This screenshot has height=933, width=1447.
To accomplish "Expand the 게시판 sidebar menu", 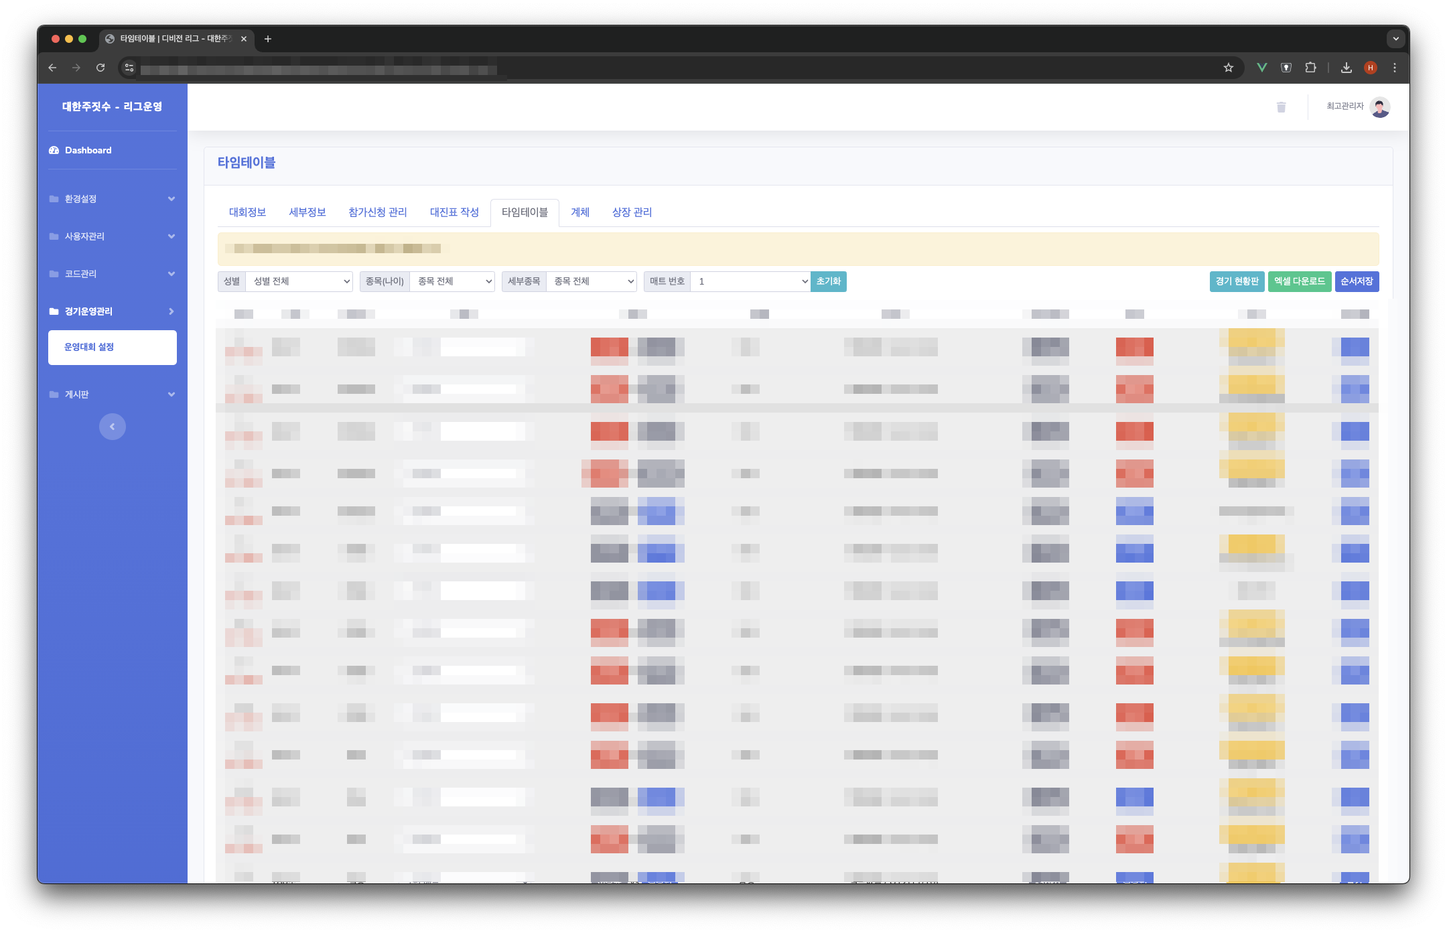I will click(x=112, y=394).
